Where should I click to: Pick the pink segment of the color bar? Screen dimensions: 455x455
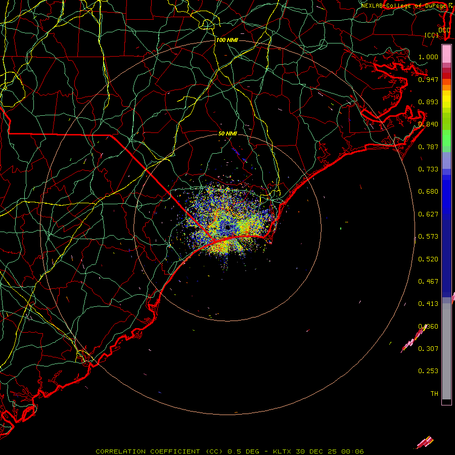446,54
